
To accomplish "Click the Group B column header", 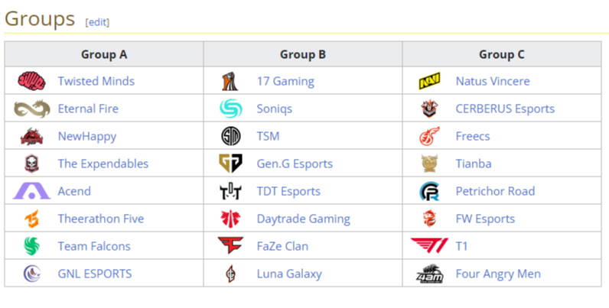I will click(303, 54).
